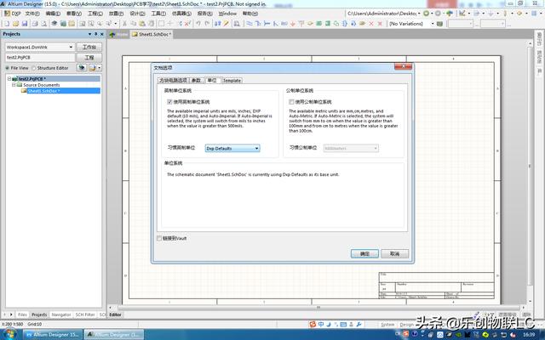Close the Projects panel with its X
This screenshot has height=340, width=545.
(102, 34)
